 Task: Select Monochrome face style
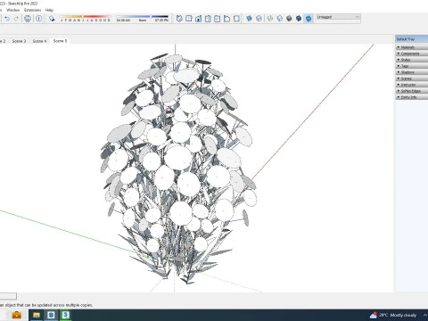(309, 19)
